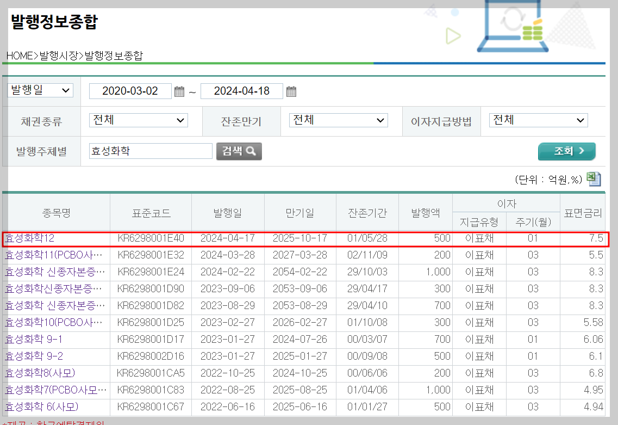
Task: Open the start date calendar picker icon
Action: [x=179, y=91]
